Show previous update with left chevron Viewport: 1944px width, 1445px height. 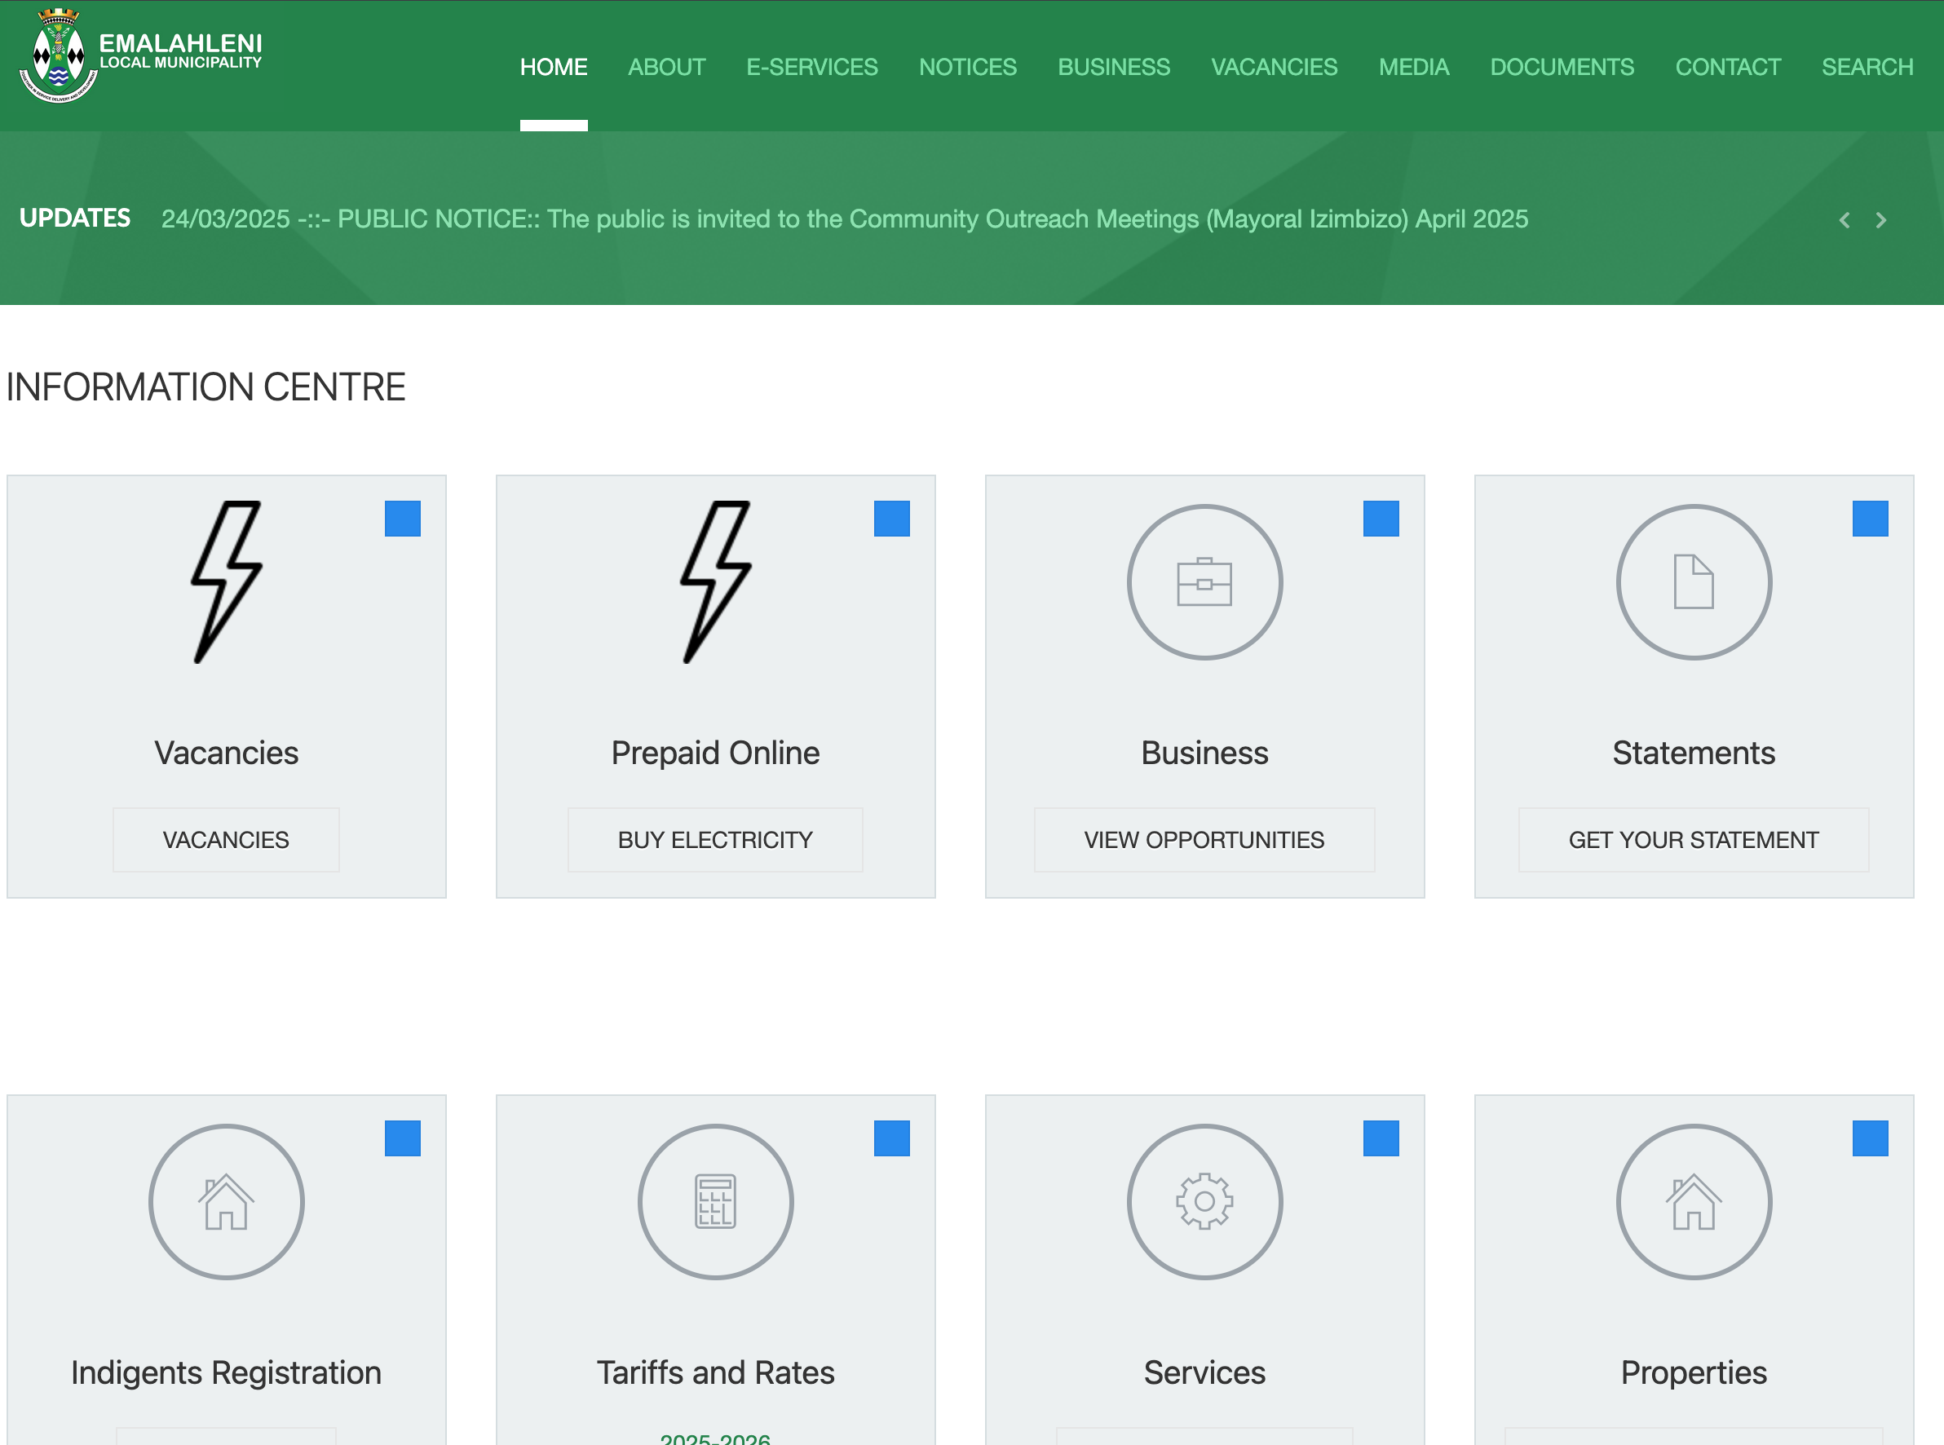(x=1844, y=220)
